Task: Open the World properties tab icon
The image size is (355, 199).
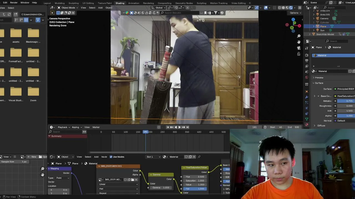Action: [x=306, y=77]
